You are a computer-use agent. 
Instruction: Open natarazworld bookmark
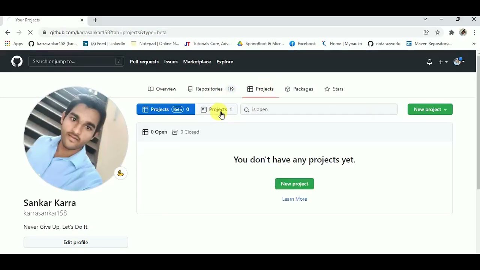pyautogui.click(x=384, y=43)
